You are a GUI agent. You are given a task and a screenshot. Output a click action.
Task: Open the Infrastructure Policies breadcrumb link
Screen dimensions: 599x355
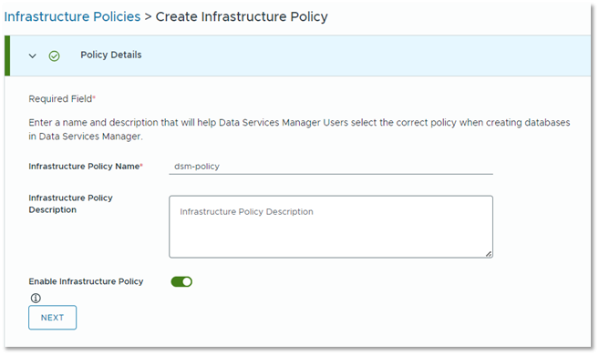coord(72,16)
